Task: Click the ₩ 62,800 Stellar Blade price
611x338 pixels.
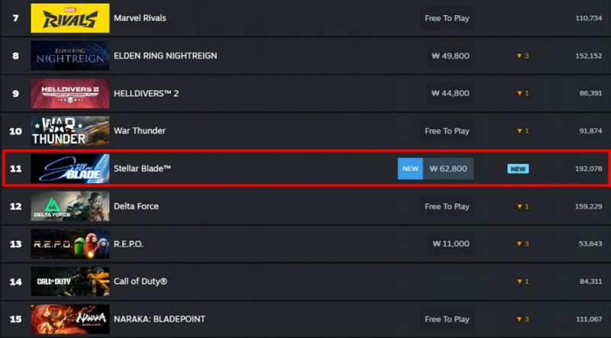Action: 448,169
